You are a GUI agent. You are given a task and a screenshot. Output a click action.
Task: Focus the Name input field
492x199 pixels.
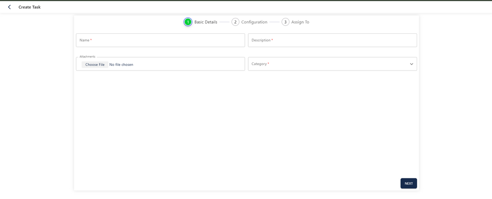[x=160, y=40]
